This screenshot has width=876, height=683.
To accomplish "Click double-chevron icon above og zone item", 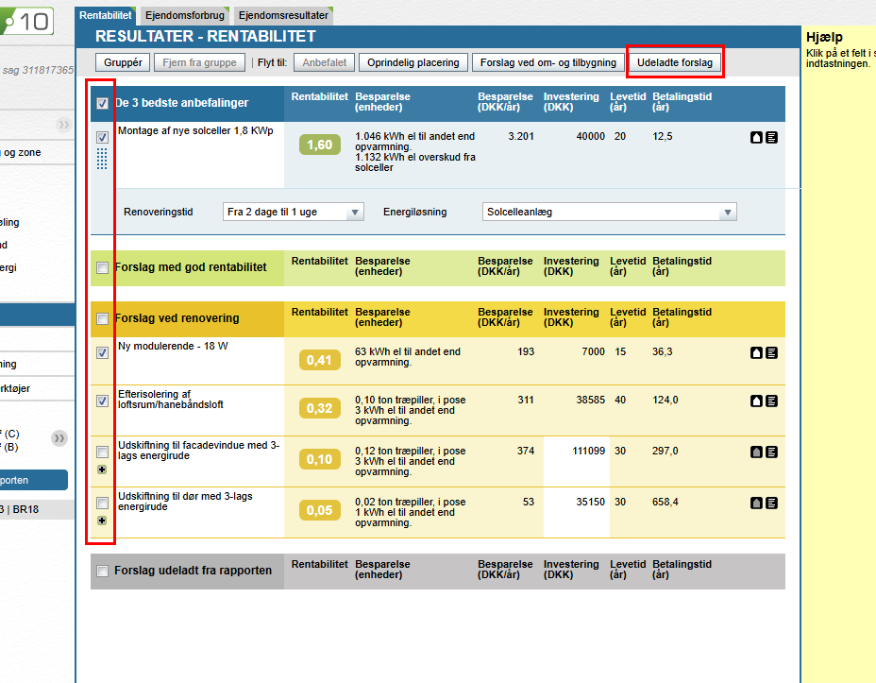I will coord(63,124).
